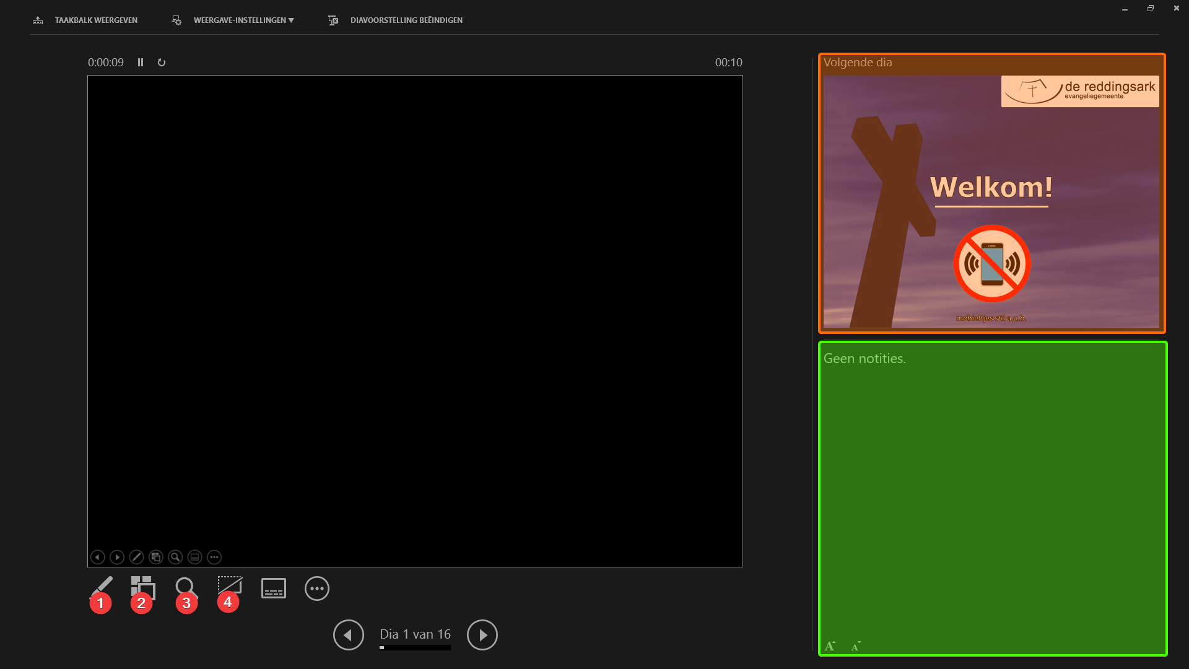Restart the slide timer

[162, 63]
